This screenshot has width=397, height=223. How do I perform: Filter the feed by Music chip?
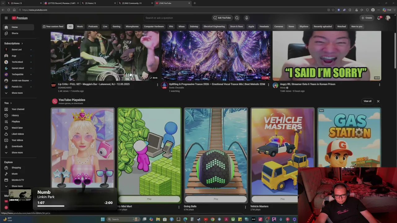tap(80, 26)
